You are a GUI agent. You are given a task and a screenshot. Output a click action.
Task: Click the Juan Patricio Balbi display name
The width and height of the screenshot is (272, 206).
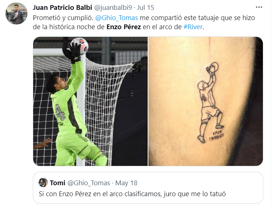pos(62,8)
